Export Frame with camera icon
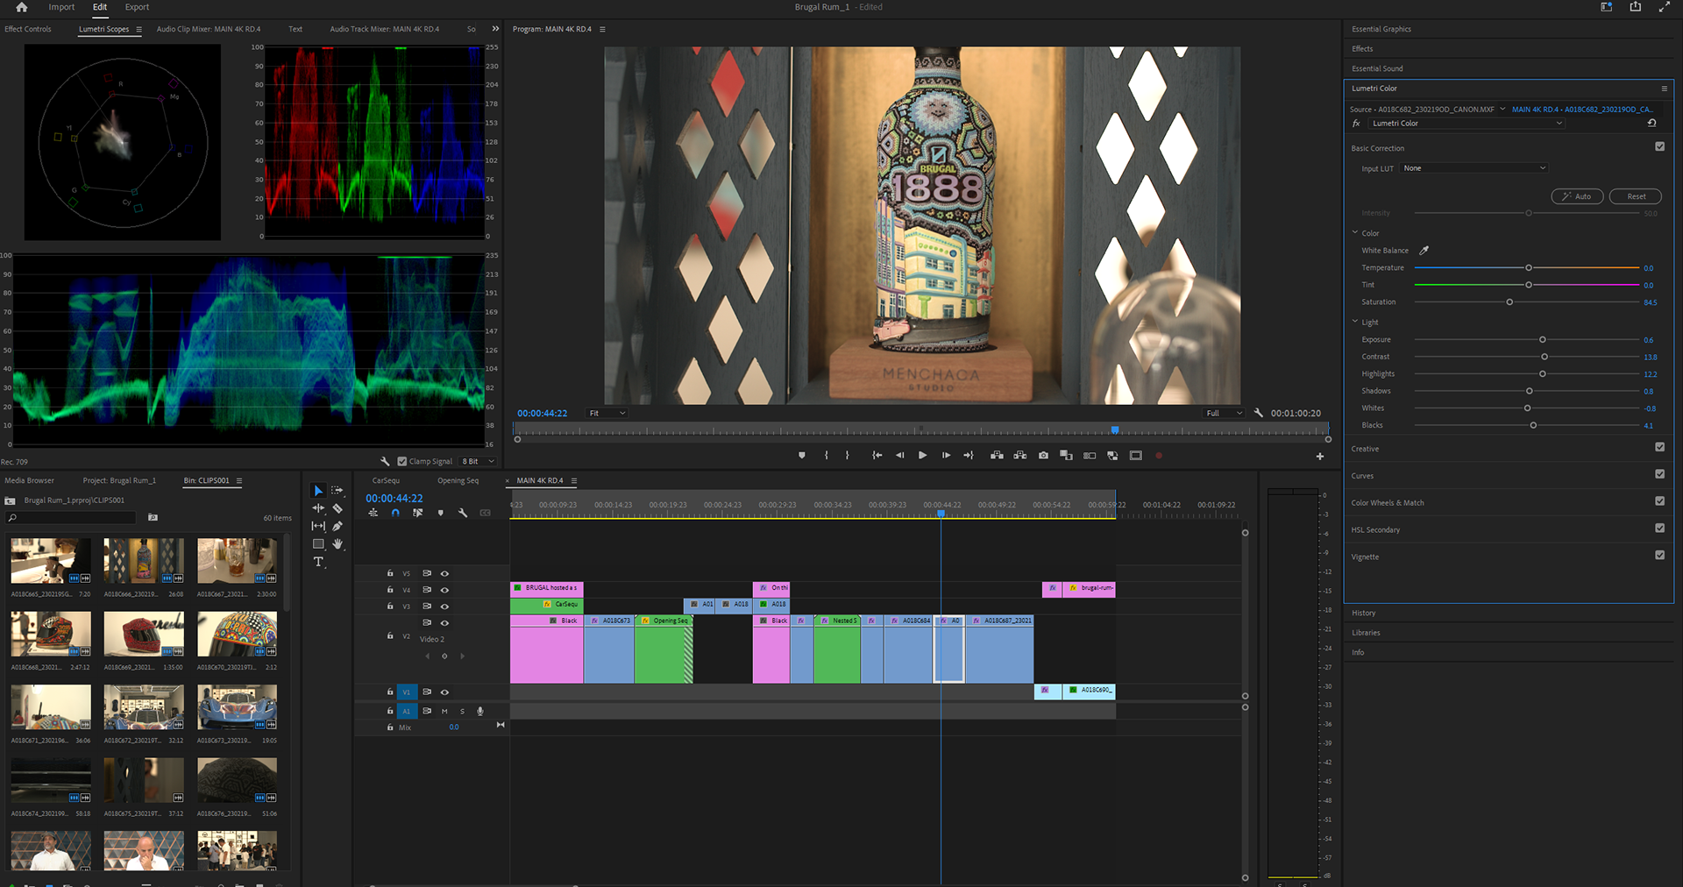This screenshot has width=1683, height=887. (x=1043, y=456)
